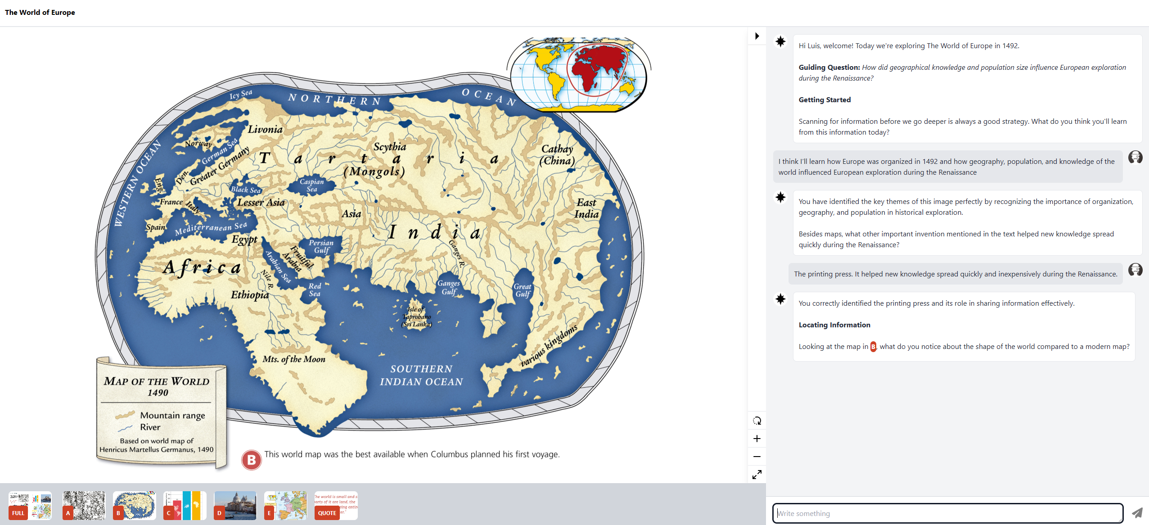The image size is (1149, 525).
Task: Click the red B marker in chat question
Action: tap(873, 347)
